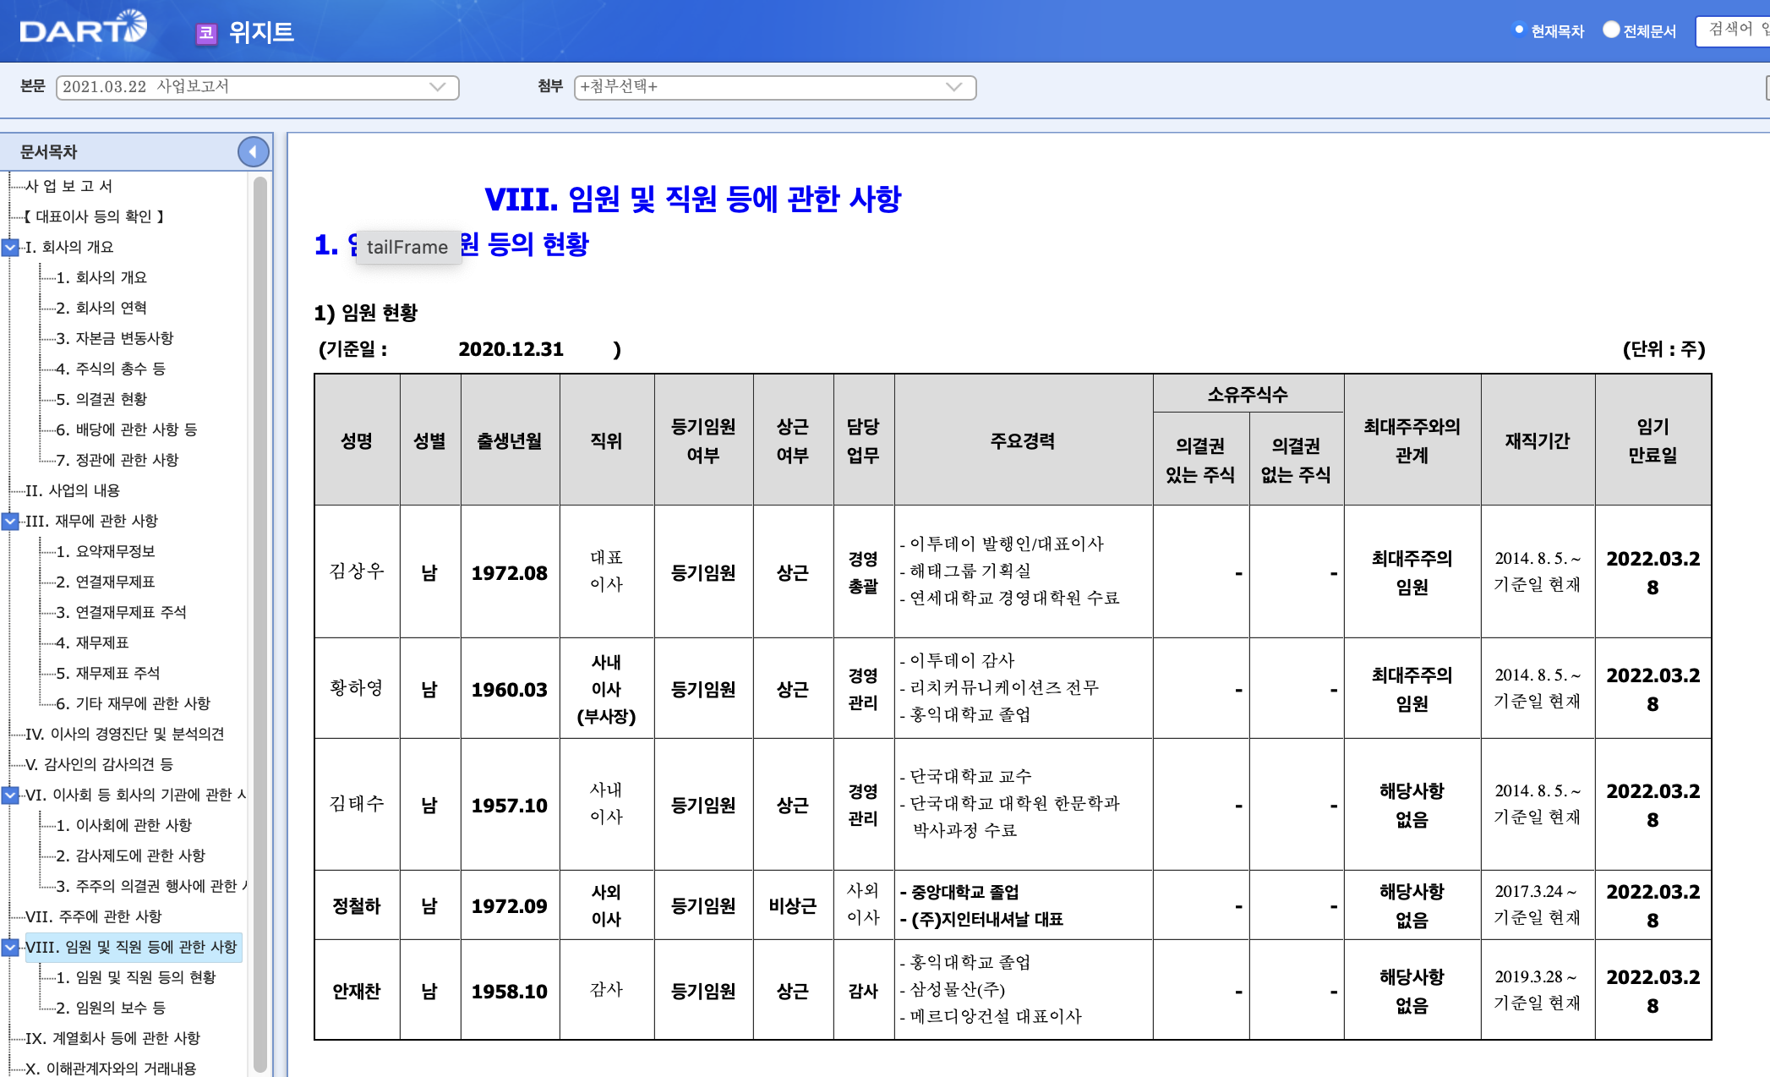
Task: Click birth date 1960.03 cell
Action: [510, 690]
